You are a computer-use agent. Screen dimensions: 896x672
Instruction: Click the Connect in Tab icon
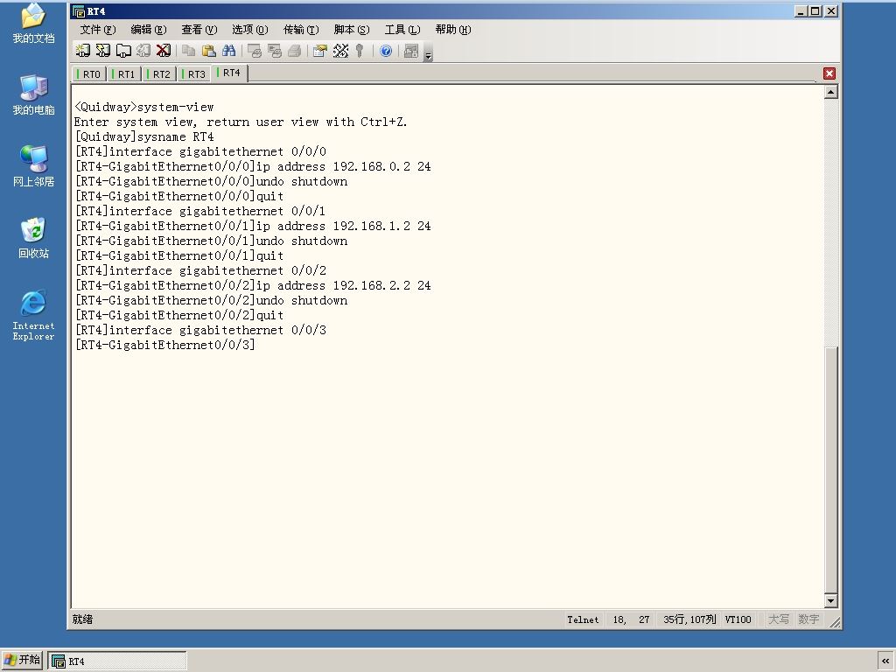(x=123, y=51)
